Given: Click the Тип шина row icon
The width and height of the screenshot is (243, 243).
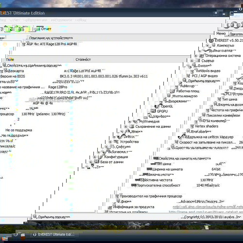Looking at the screenshot, I should [219, 99].
